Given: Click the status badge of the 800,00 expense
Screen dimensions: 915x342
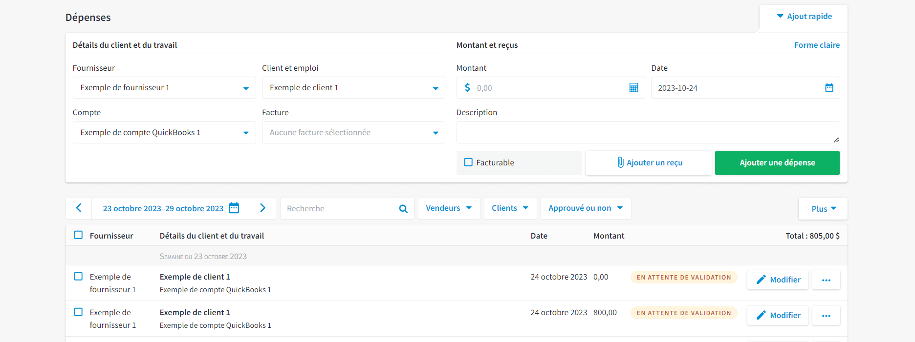Looking at the screenshot, I should 684,313.
